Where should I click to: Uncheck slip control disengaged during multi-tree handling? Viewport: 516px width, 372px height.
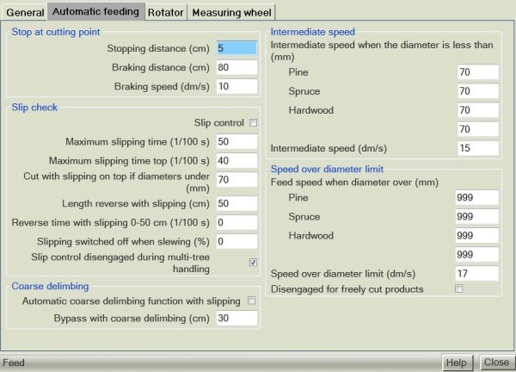pos(253,263)
